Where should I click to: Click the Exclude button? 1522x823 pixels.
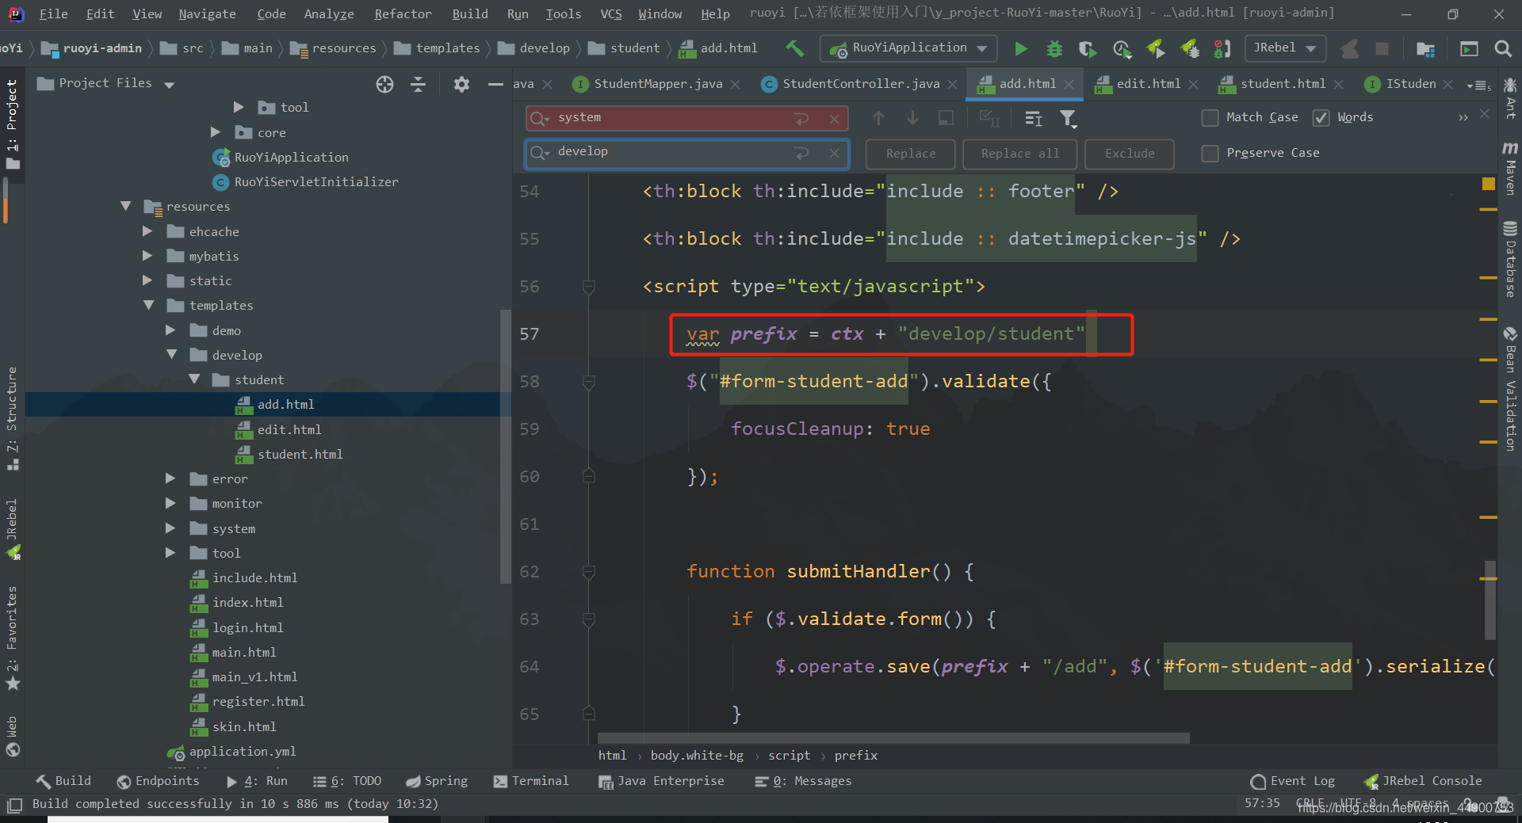(1130, 154)
